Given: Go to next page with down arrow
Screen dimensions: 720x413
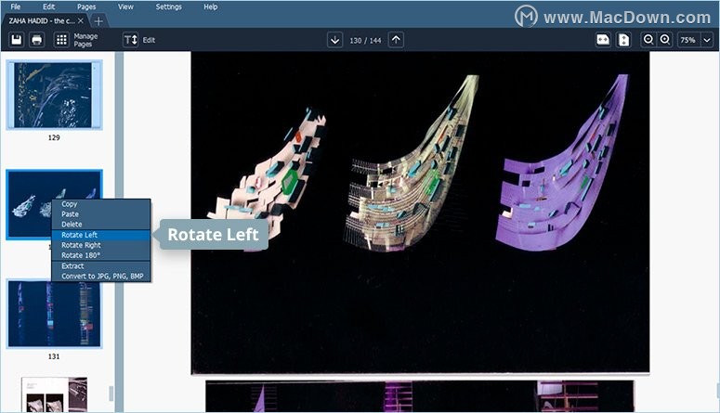Looking at the screenshot, I should point(334,40).
